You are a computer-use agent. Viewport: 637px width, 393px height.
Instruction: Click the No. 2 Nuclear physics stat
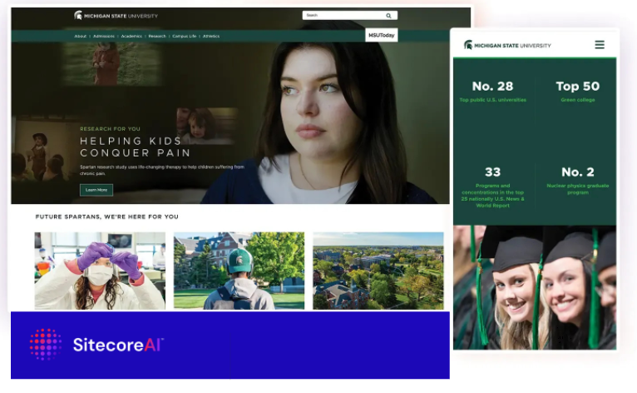pos(578,180)
